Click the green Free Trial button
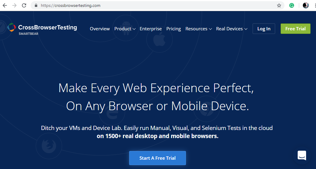Viewport: 316px width, 169px height. coord(296,29)
